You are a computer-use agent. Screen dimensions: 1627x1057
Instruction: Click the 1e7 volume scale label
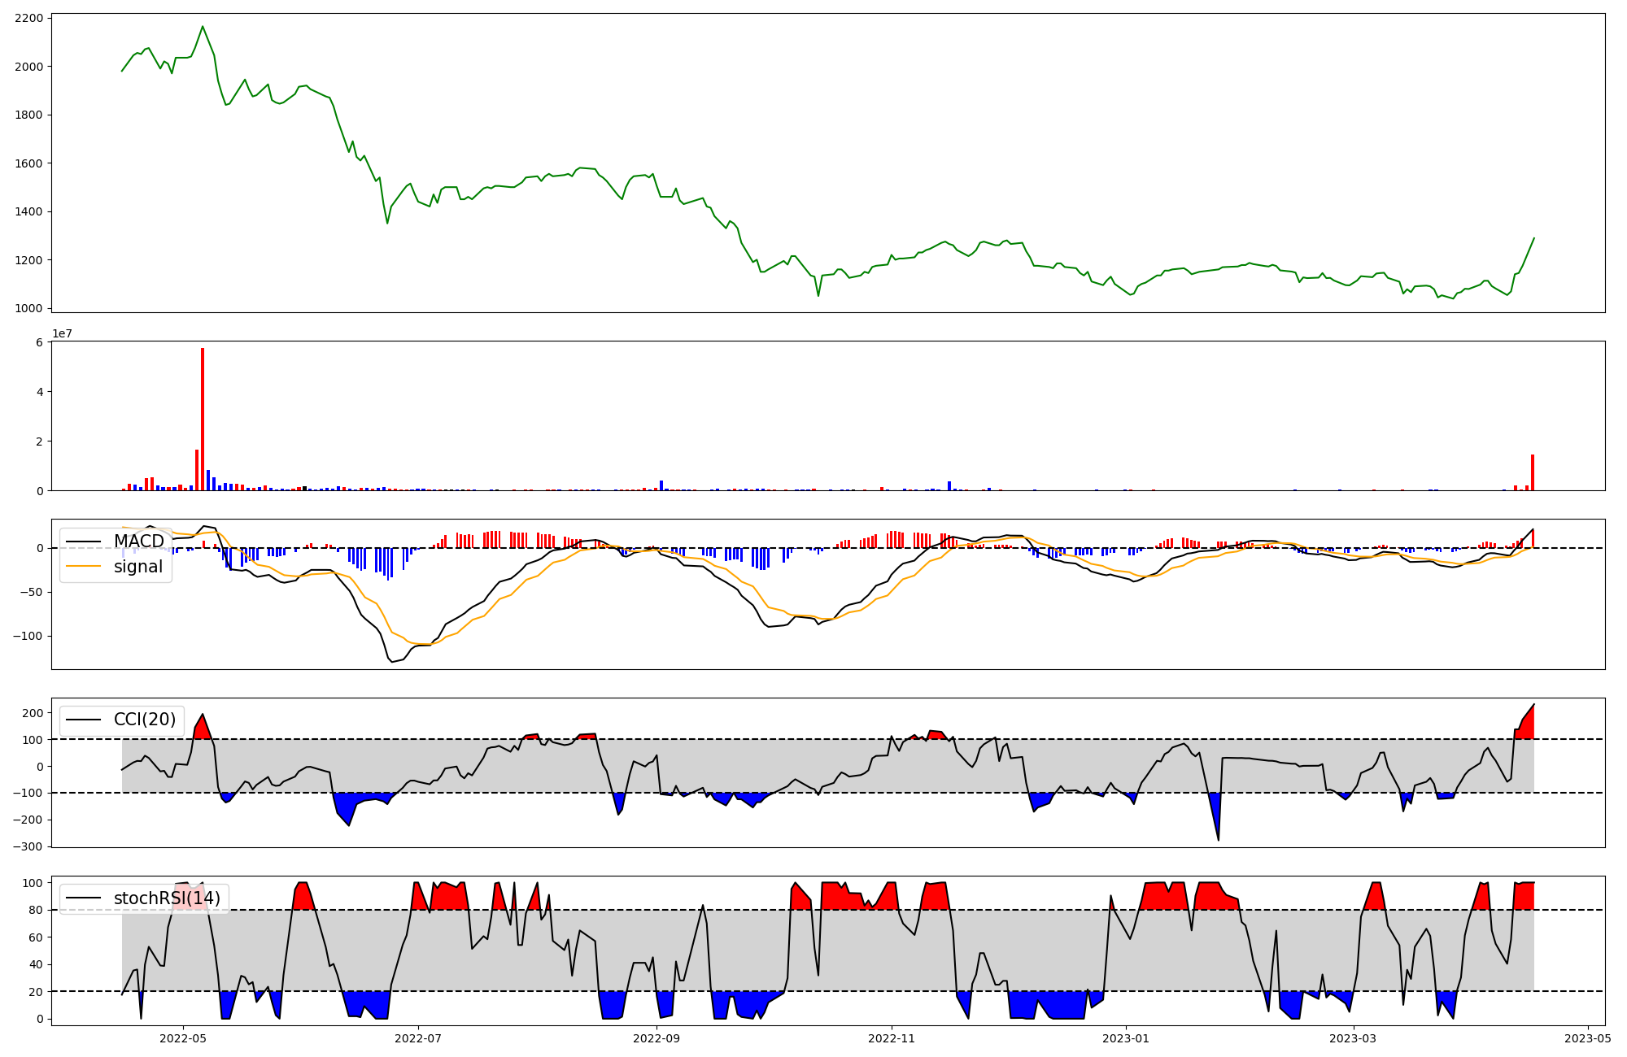[63, 333]
